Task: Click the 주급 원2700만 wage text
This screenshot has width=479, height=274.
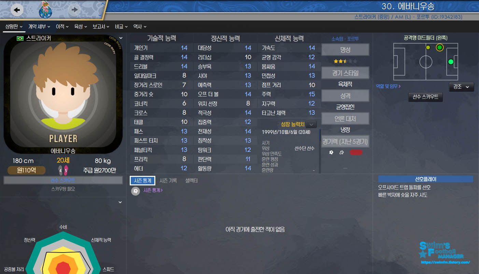Action: pos(99,170)
